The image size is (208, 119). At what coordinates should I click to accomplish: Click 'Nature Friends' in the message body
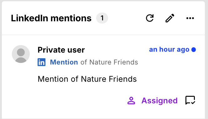[x=109, y=79]
